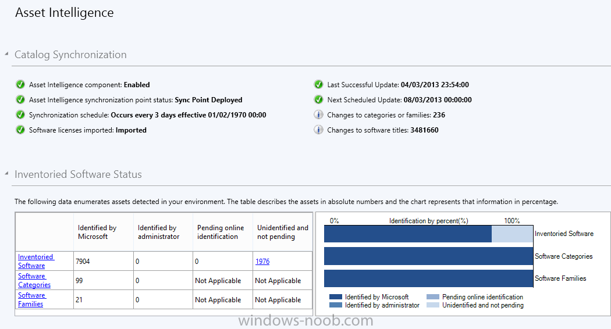This screenshot has height=329, width=611.
Task: Click the Catalog Synchronization heading text
Action: [x=70, y=55]
